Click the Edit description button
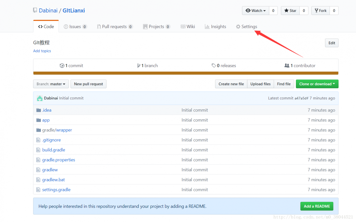Viewport: 356px width, 222px height. point(332,43)
